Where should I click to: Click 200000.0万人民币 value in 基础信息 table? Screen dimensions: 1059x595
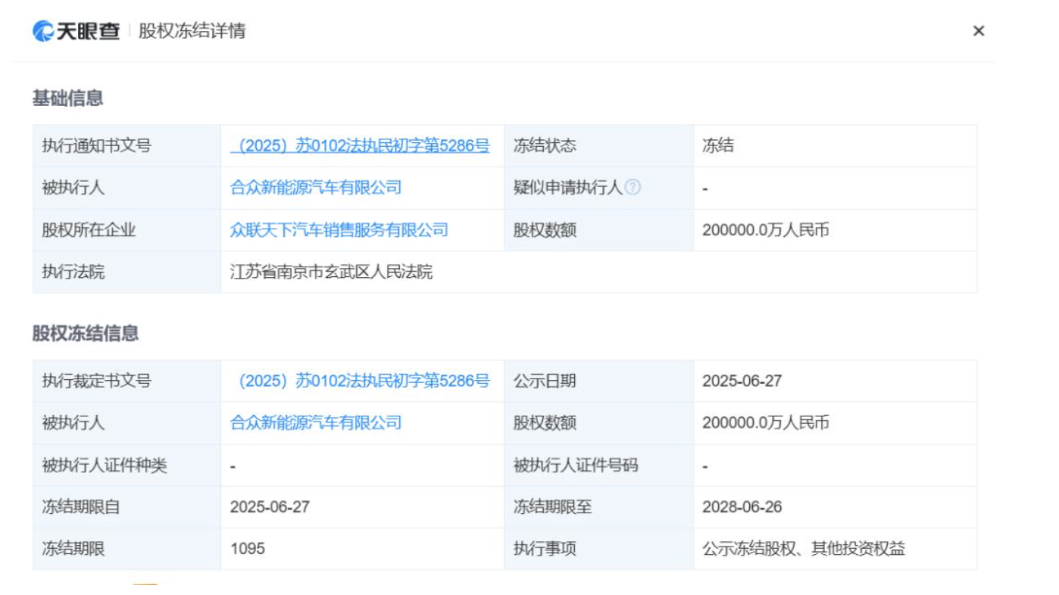(x=765, y=229)
